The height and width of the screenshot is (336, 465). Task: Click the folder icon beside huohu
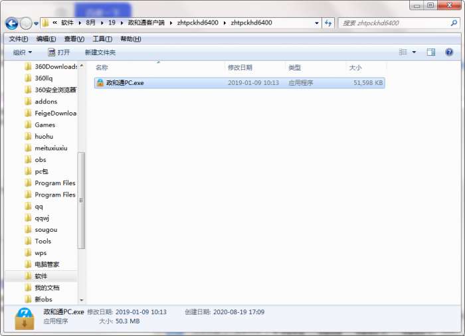pyautogui.click(x=28, y=136)
